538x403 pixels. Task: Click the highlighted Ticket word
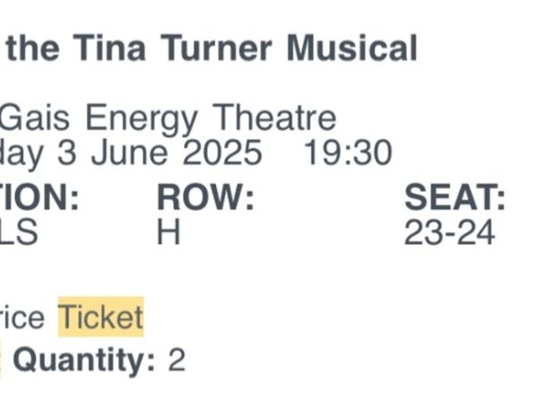(100, 317)
